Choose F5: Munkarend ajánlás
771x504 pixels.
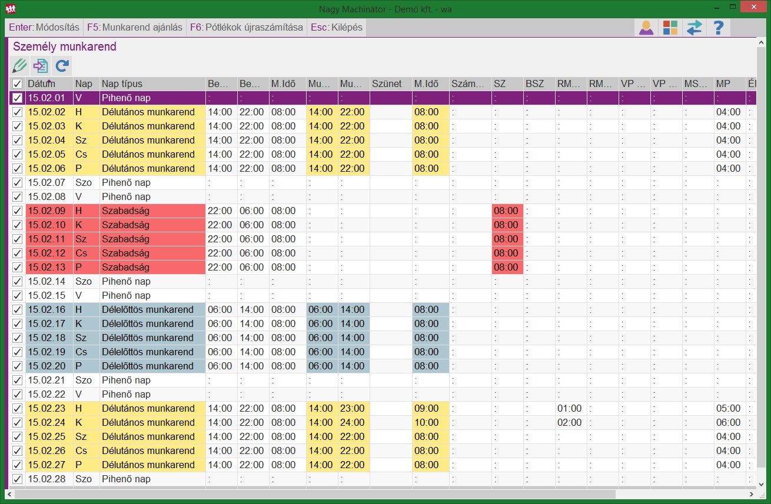[x=135, y=27]
